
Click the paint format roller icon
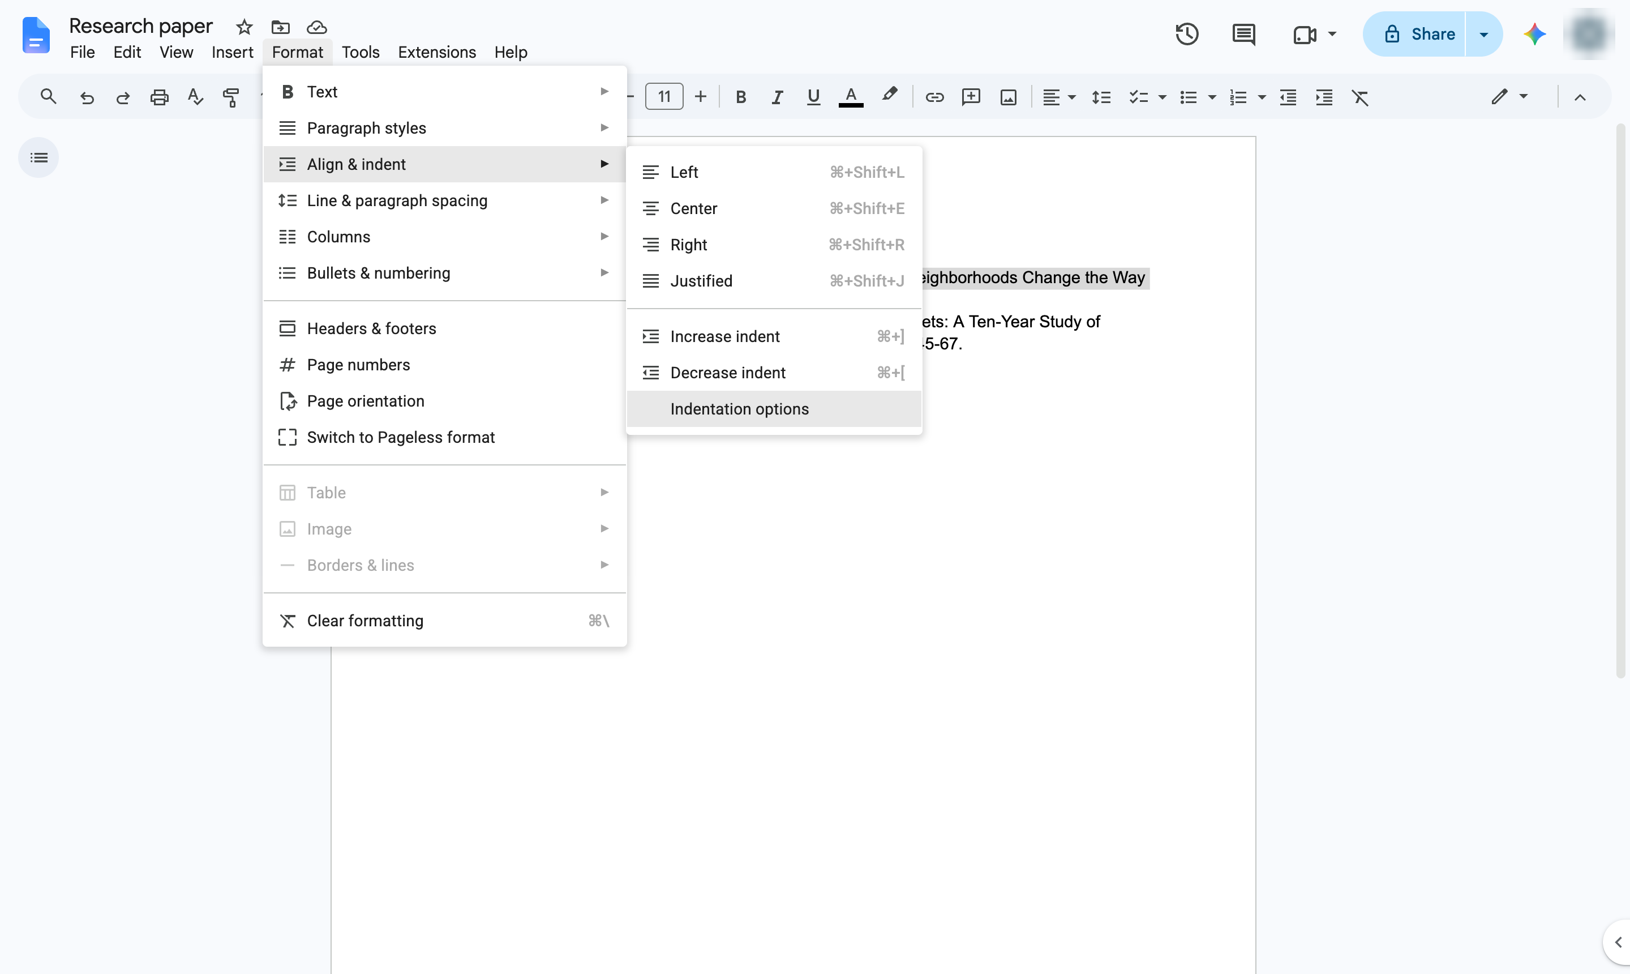(231, 97)
